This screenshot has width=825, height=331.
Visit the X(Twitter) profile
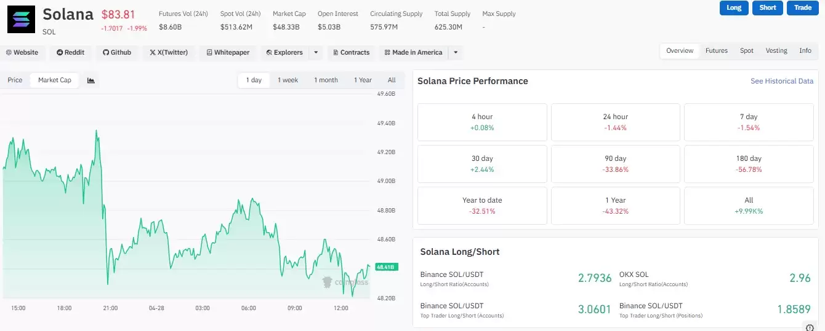tap(169, 53)
